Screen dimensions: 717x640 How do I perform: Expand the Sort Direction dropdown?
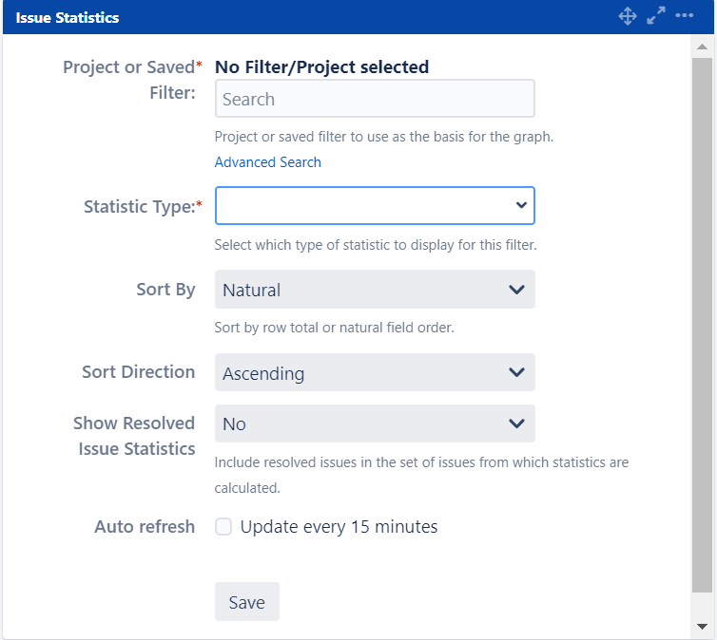375,372
